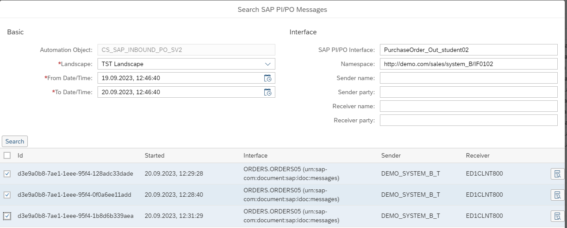567x228 pixels.
Task: View details of message ending 128adc33dade
Action: point(557,174)
